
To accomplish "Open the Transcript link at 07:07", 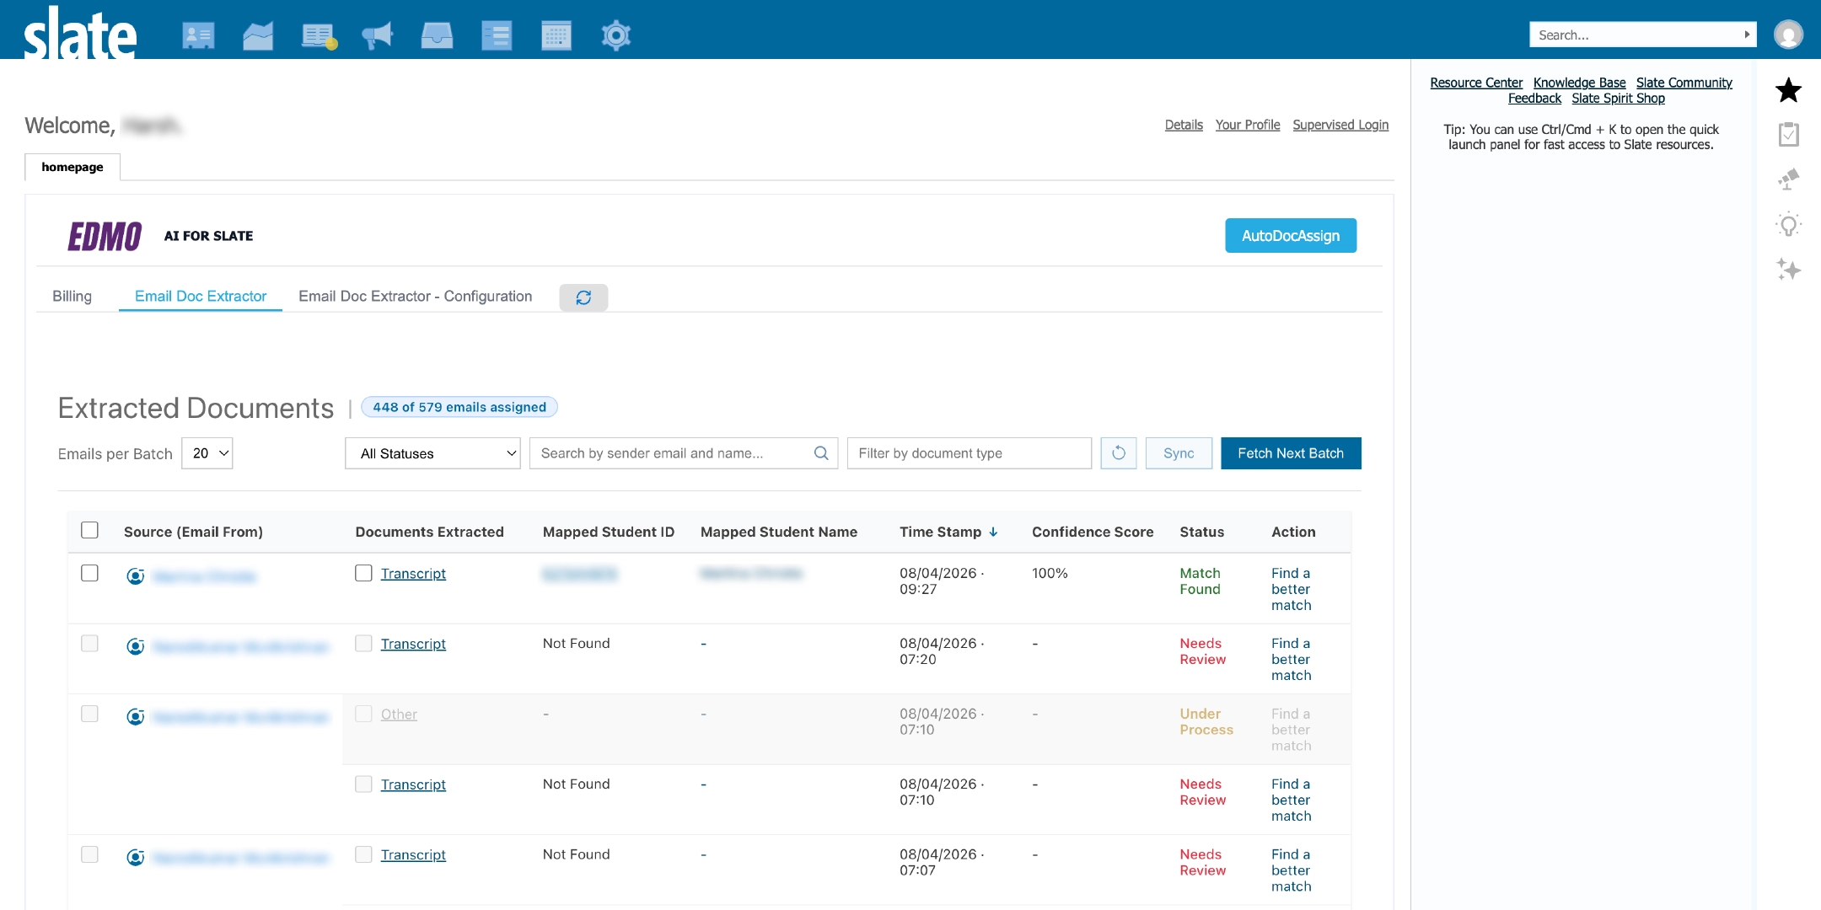I will 413,854.
